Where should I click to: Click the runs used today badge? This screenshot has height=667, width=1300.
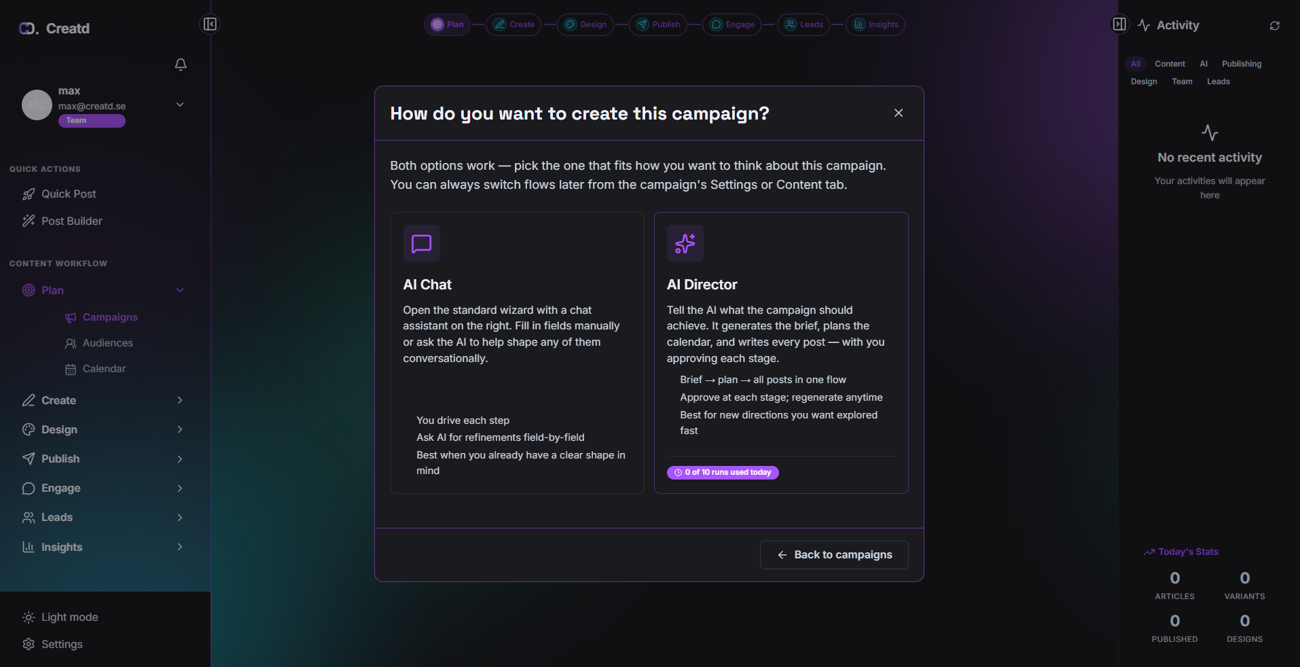(x=723, y=473)
